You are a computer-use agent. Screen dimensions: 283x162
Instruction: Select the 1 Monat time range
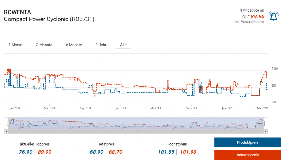click(15, 45)
